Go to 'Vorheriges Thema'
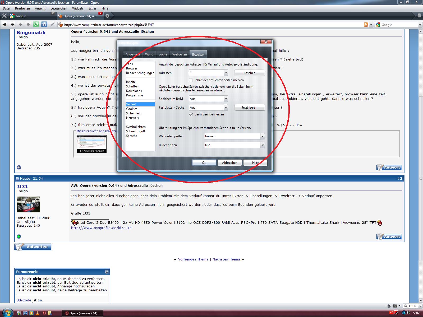This screenshot has width=423, height=317. pos(193,259)
